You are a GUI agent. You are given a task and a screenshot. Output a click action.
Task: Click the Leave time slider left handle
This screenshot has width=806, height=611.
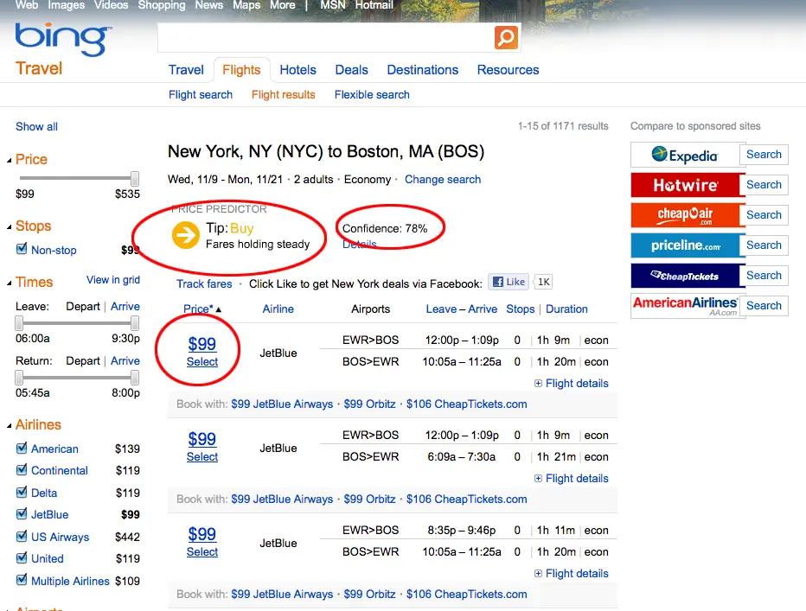[19, 323]
